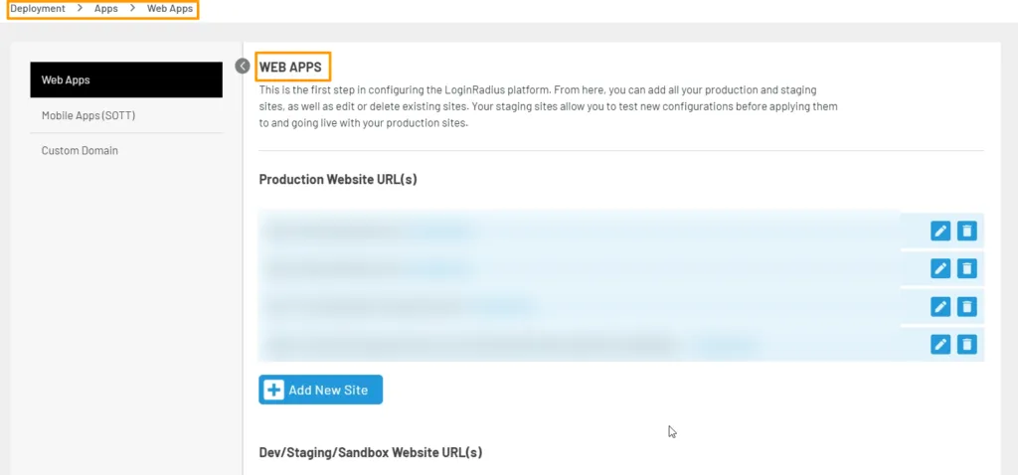Select the third production URL row
Image resolution: width=1018 pixels, height=475 pixels.
pos(577,306)
